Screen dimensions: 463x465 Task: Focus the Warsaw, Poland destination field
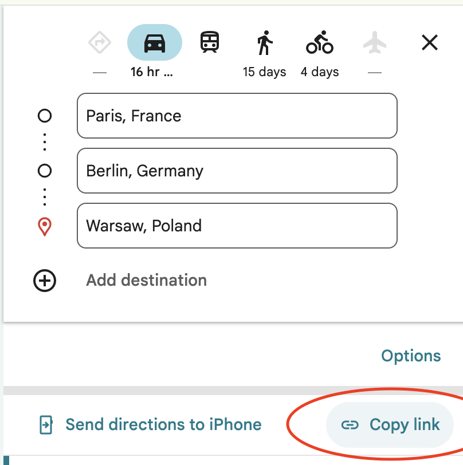pos(237,226)
